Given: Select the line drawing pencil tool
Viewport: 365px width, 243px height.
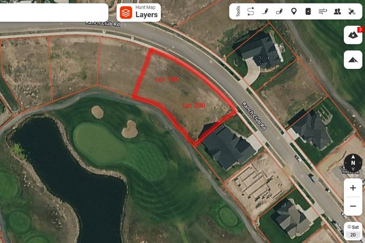Looking at the screenshot, I should [x=265, y=11].
